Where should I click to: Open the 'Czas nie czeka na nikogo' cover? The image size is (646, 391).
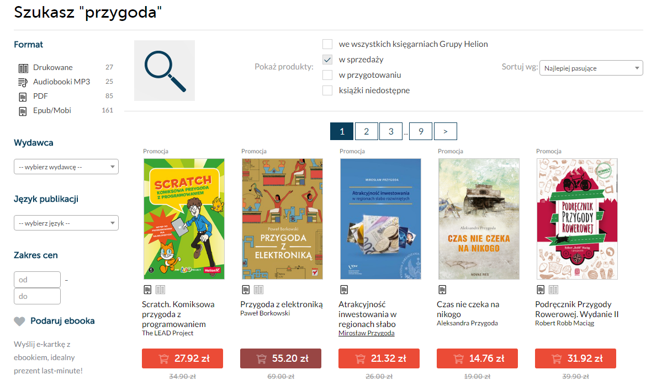[x=479, y=219]
